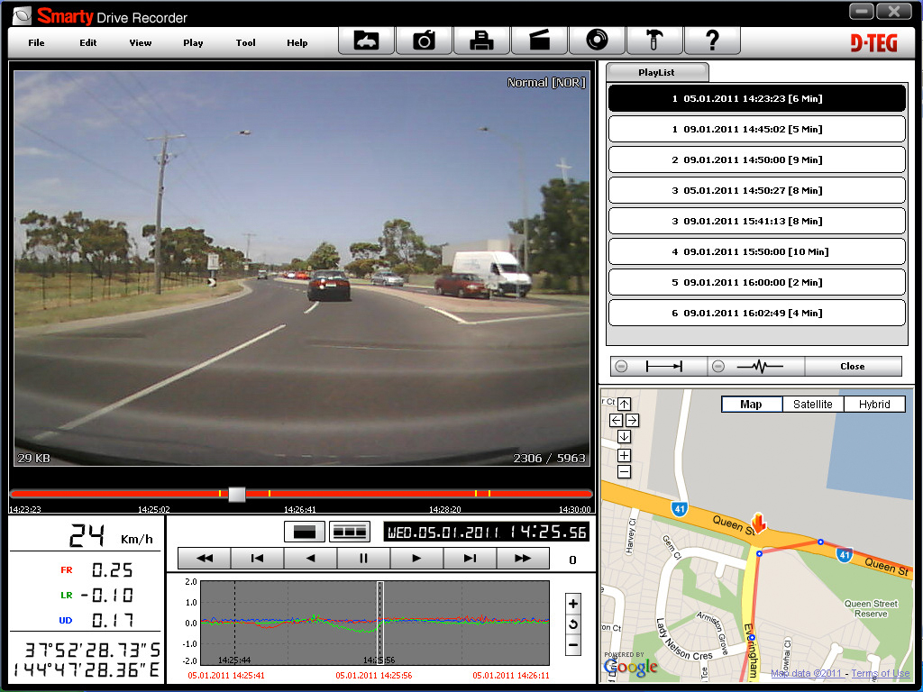Open the folder with car icon
This screenshot has height=692, width=923.
(366, 41)
